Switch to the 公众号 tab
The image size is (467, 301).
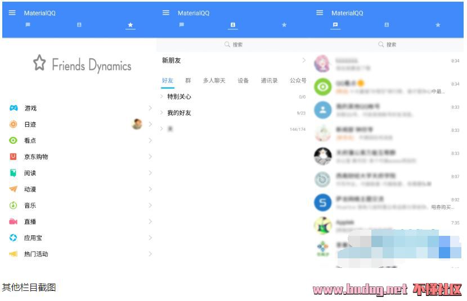(298, 80)
